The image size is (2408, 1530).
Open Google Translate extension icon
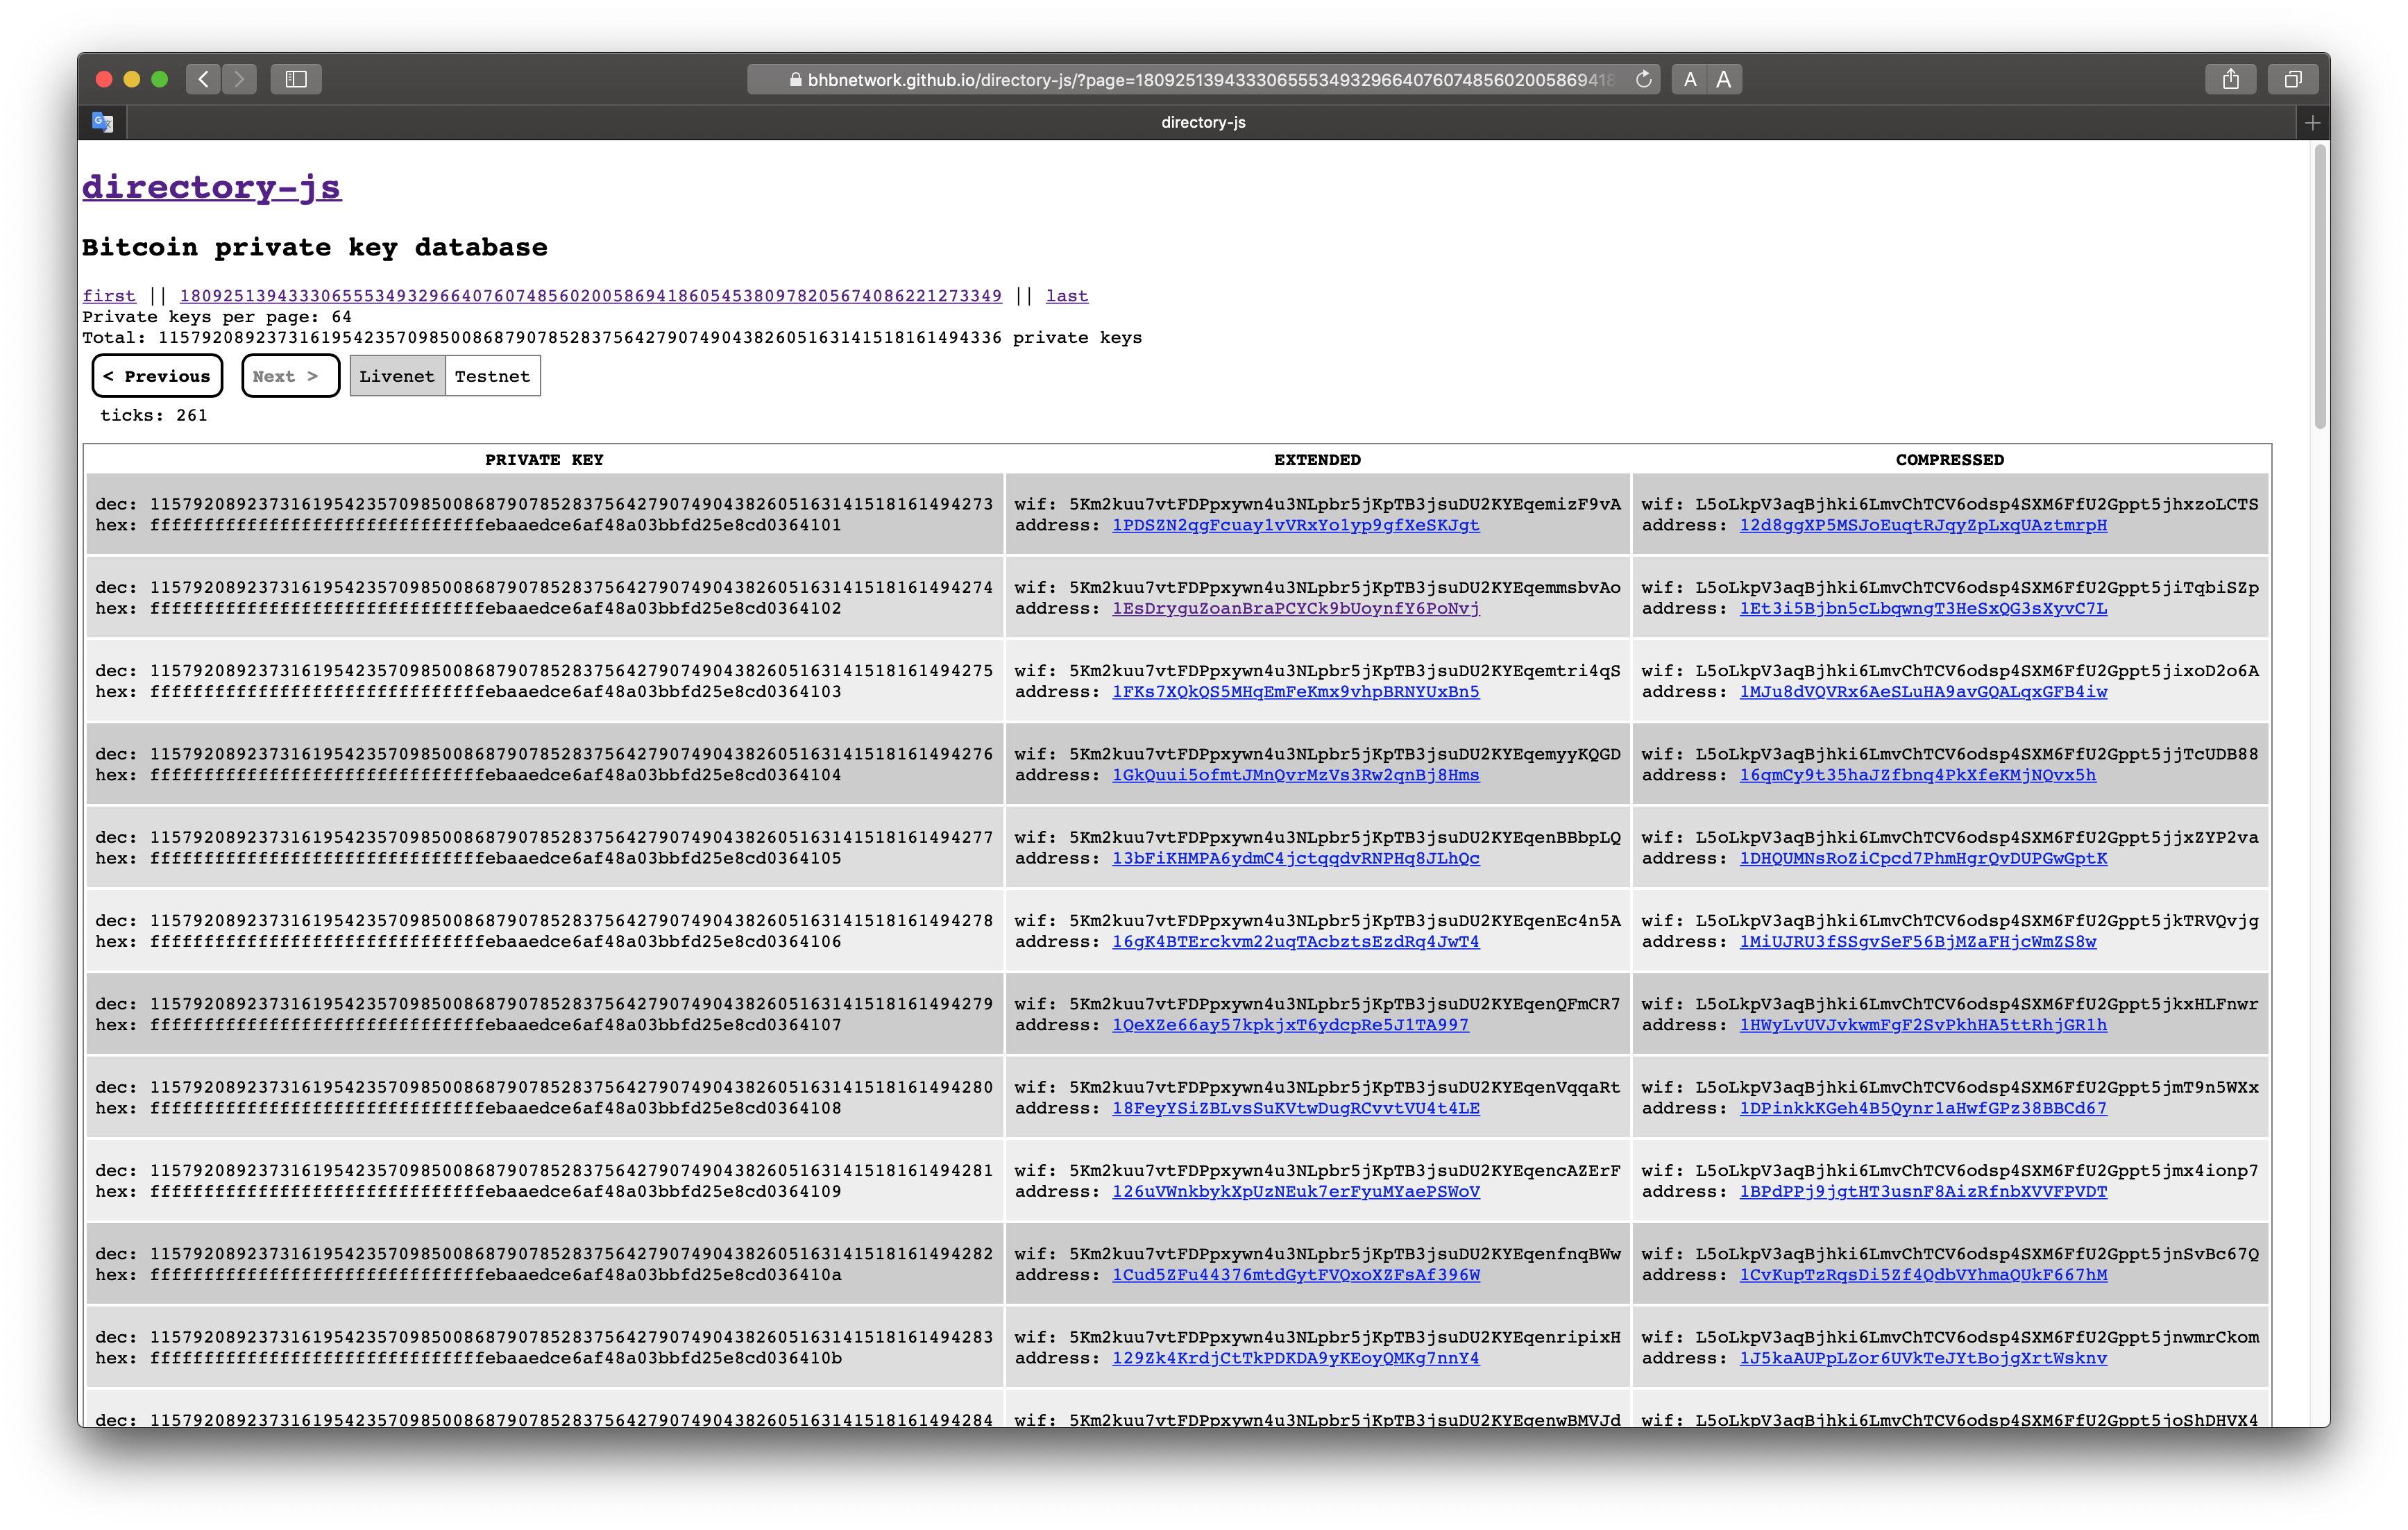tap(103, 122)
